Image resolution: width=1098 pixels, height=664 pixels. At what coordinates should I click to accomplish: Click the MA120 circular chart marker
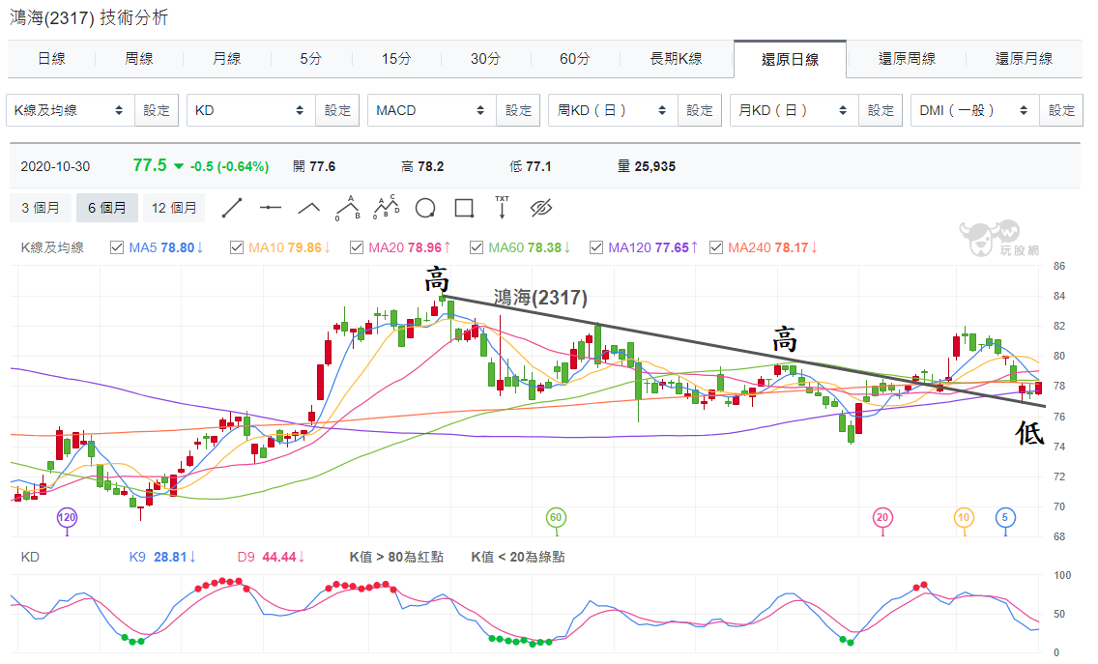coord(67,518)
